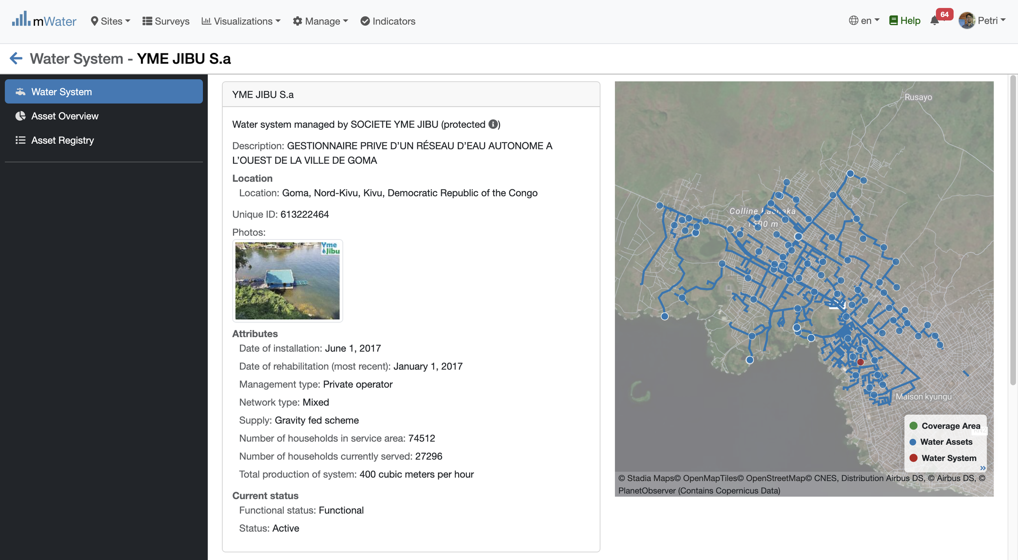1018x560 pixels.
Task: Open the Visualizations dropdown menu
Action: pos(241,21)
